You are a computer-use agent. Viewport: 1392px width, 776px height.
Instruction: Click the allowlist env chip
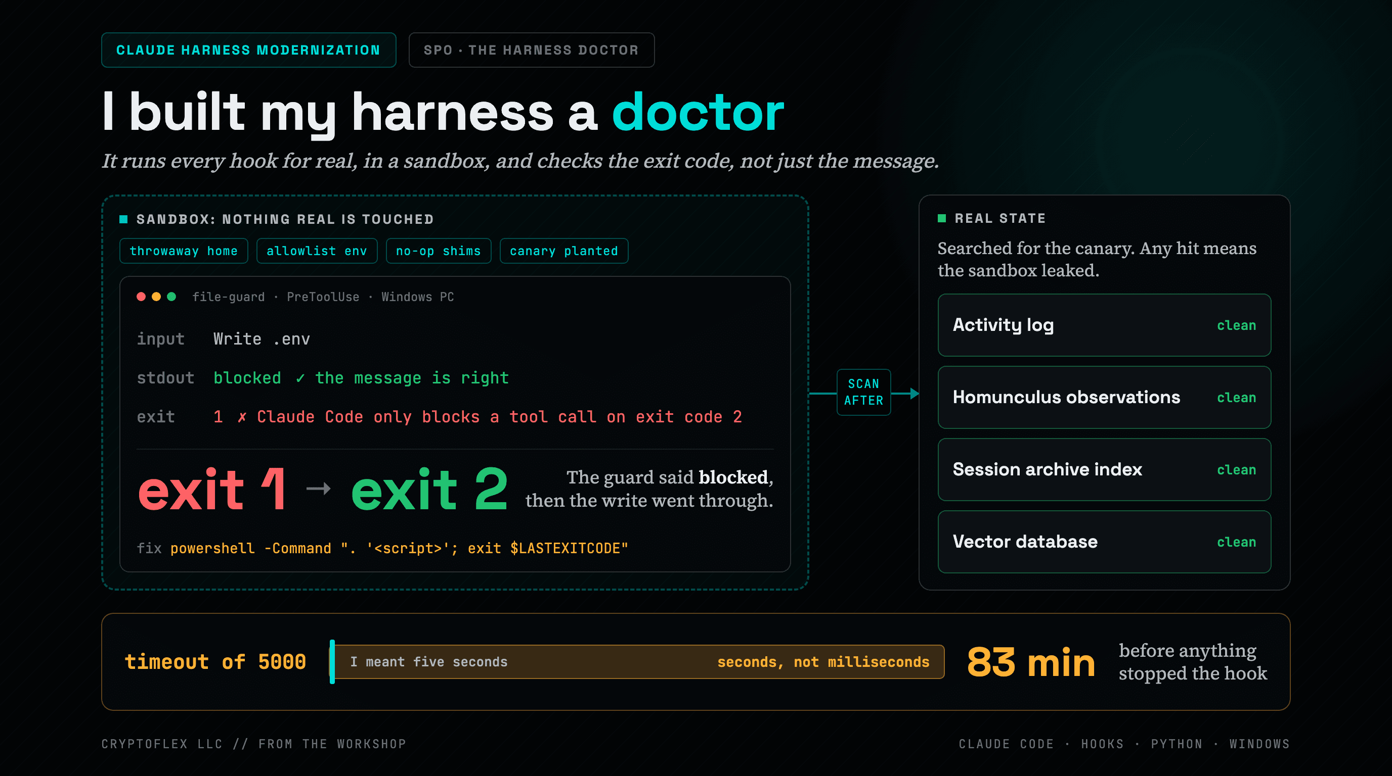click(x=317, y=251)
